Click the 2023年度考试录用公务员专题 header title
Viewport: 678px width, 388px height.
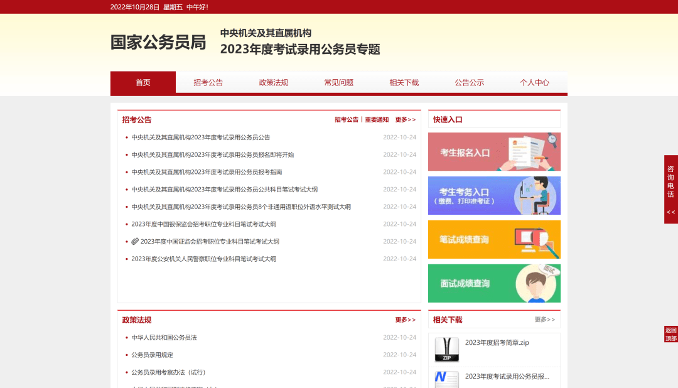click(300, 49)
